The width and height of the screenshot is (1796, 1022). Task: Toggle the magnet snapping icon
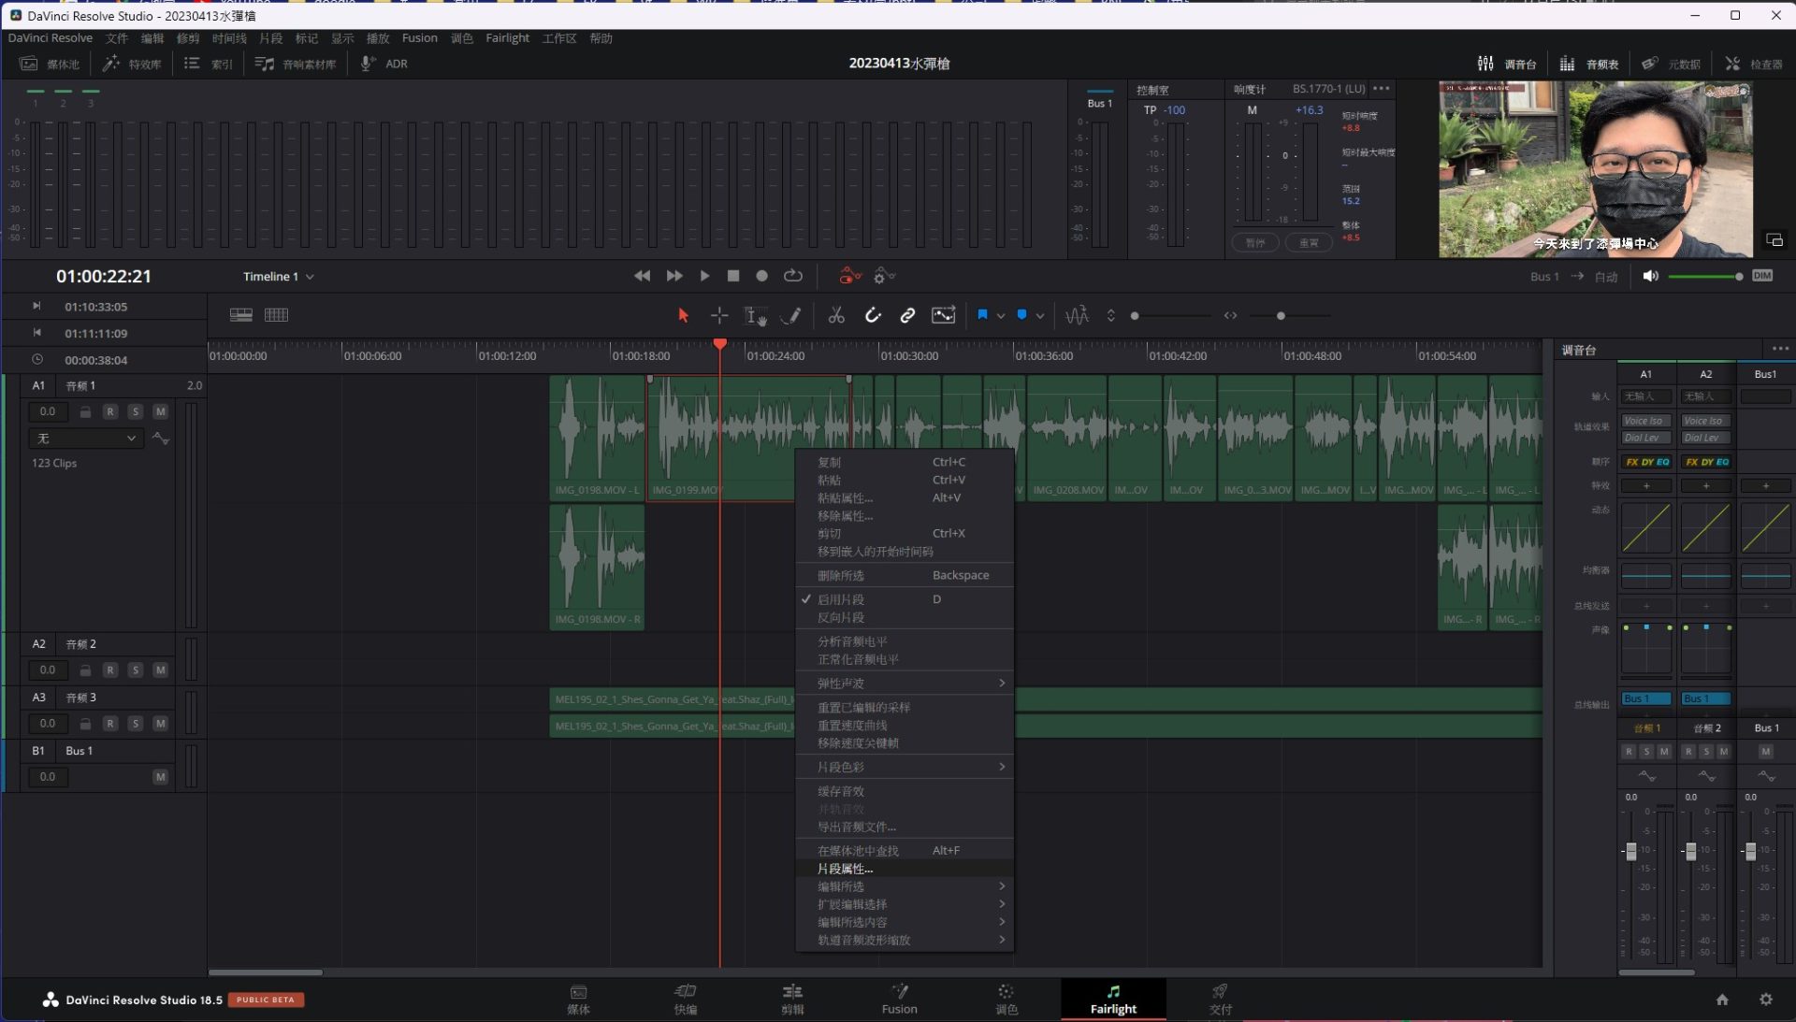click(x=873, y=315)
